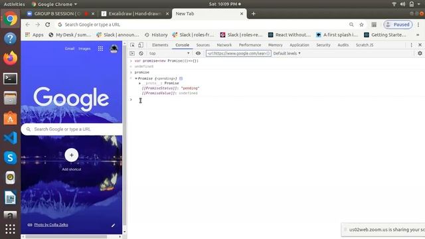Click the Gmail link
Viewport: 425px width, 239px height.
(70, 48)
